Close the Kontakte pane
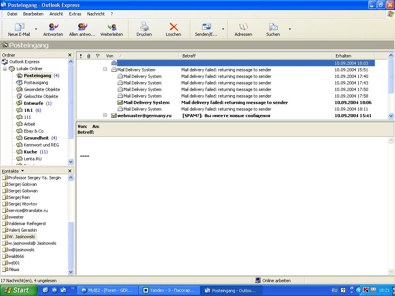The image size is (395, 296). [x=70, y=171]
